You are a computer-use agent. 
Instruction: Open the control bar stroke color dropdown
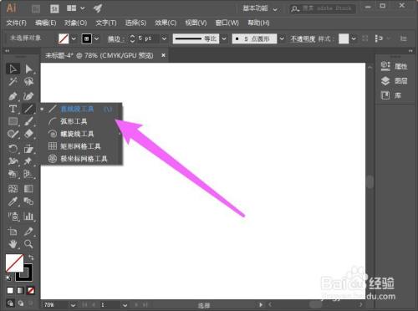point(97,38)
